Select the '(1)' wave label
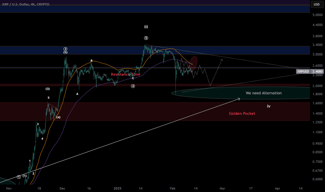 pos(25,176)
